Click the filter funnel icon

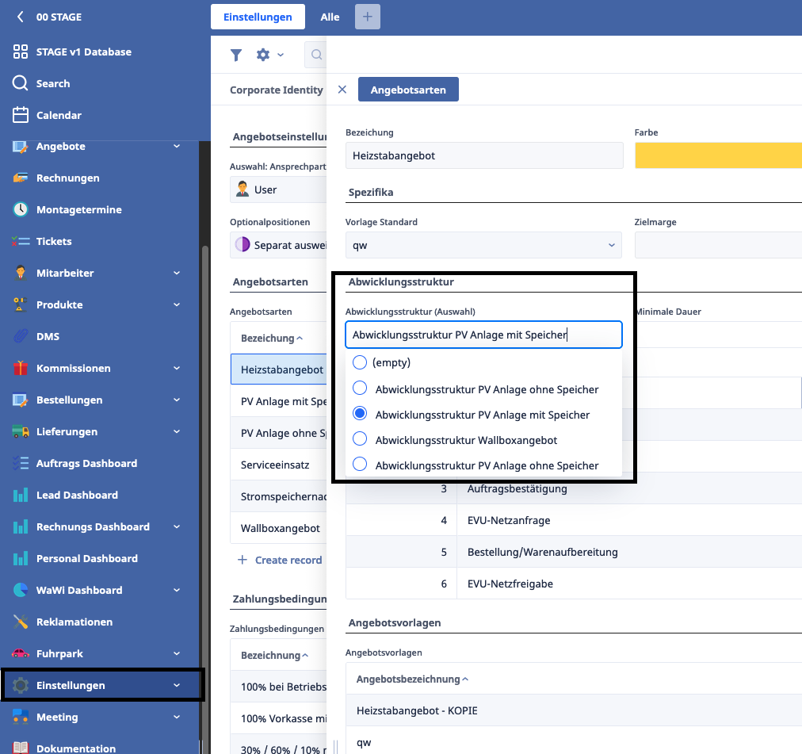(x=236, y=55)
